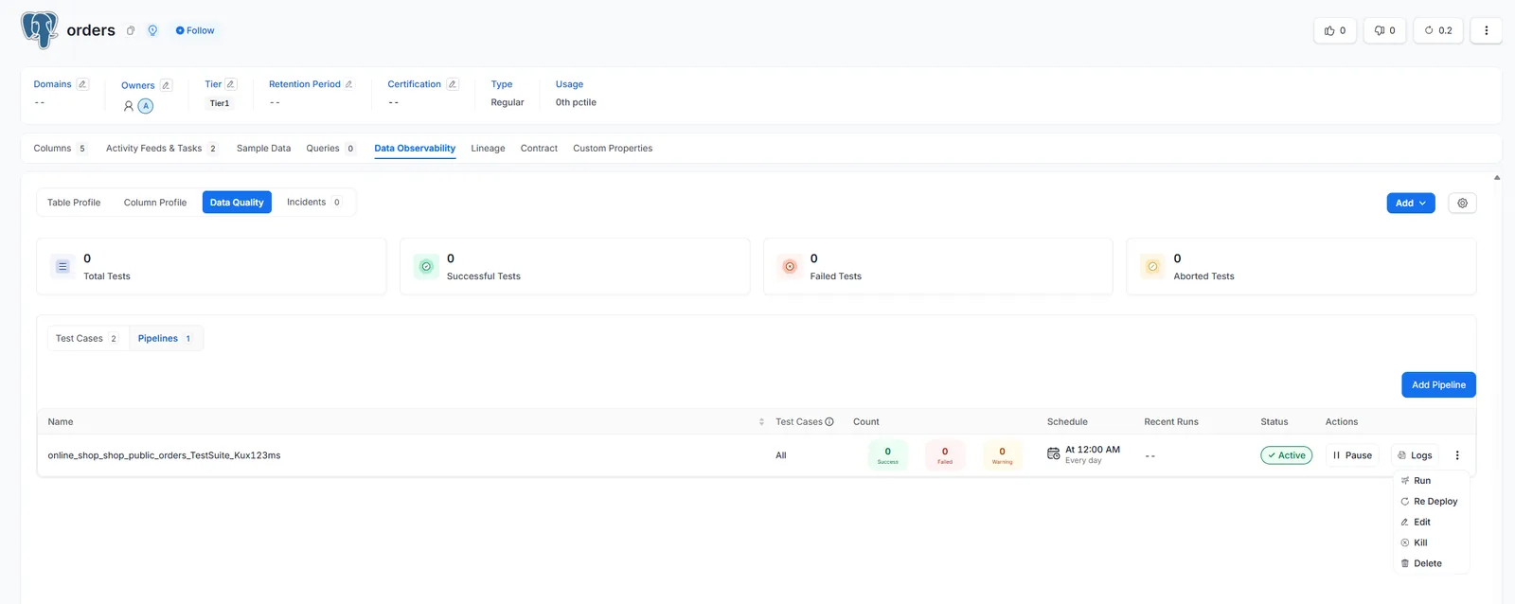This screenshot has height=604, width=1515.
Task: Click the All test cases cell
Action: [x=781, y=455]
